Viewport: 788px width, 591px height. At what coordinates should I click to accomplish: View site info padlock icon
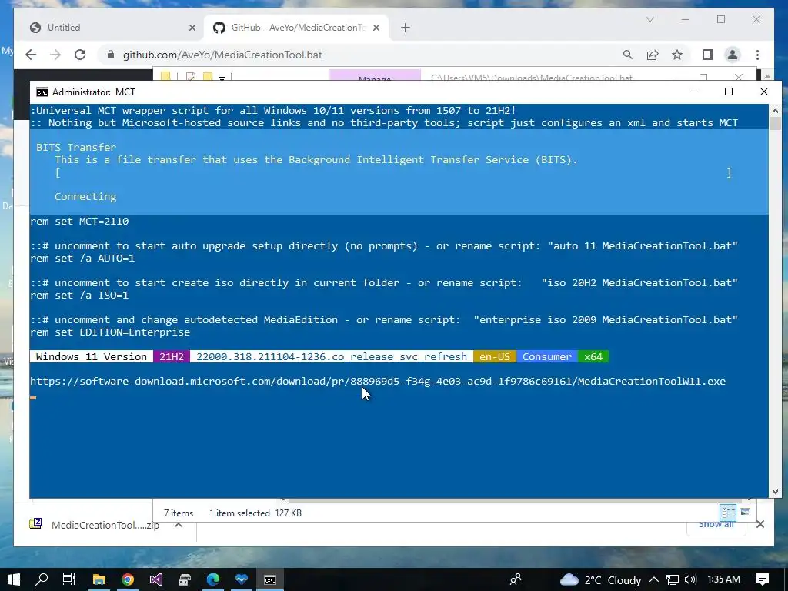tap(111, 55)
